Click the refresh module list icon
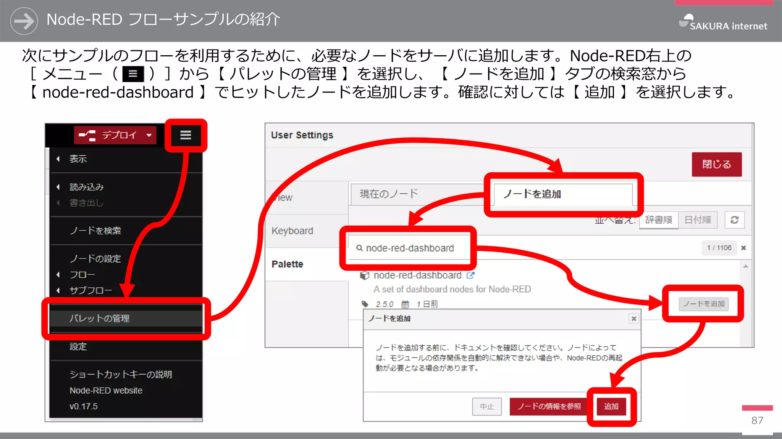Image resolution: width=782 pixels, height=439 pixels. [x=735, y=220]
